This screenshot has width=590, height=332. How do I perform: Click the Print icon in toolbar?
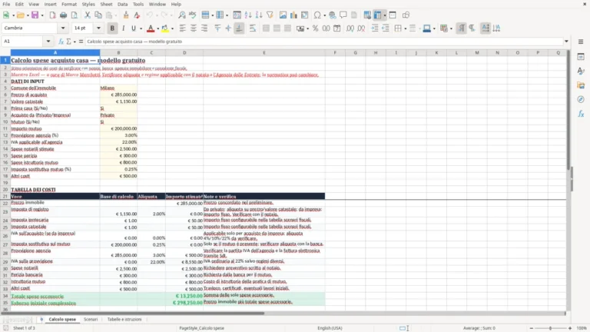pyautogui.click(x=63, y=15)
